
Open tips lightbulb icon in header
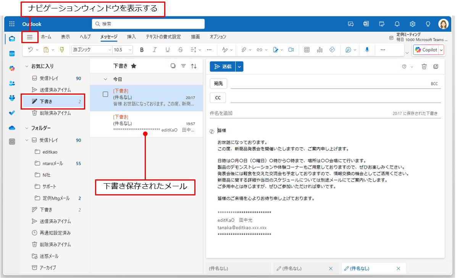[x=428, y=24]
